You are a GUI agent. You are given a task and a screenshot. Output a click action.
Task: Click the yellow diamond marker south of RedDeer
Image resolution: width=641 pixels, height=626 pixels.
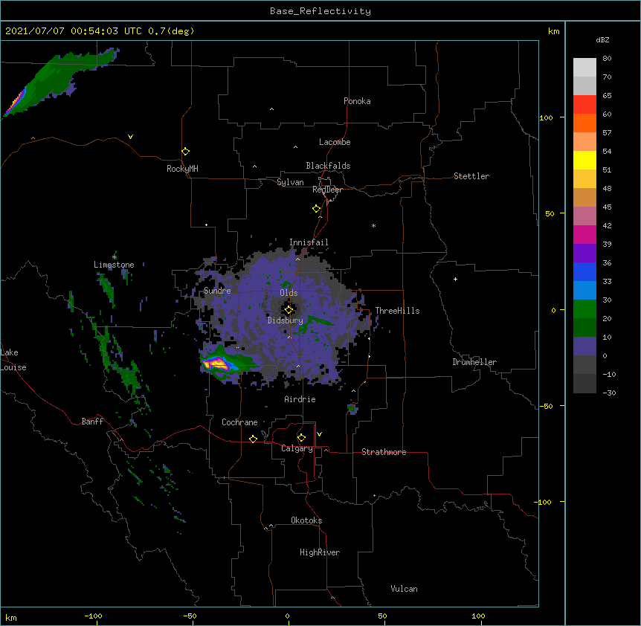[317, 209]
